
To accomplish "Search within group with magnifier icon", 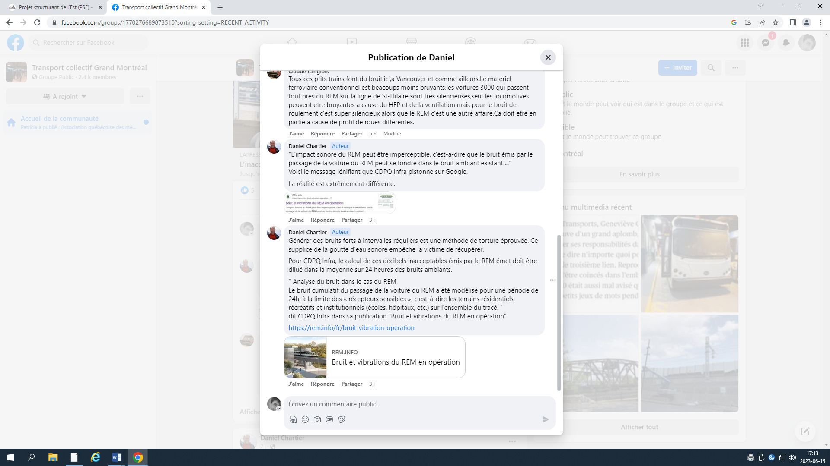I will tap(711, 68).
